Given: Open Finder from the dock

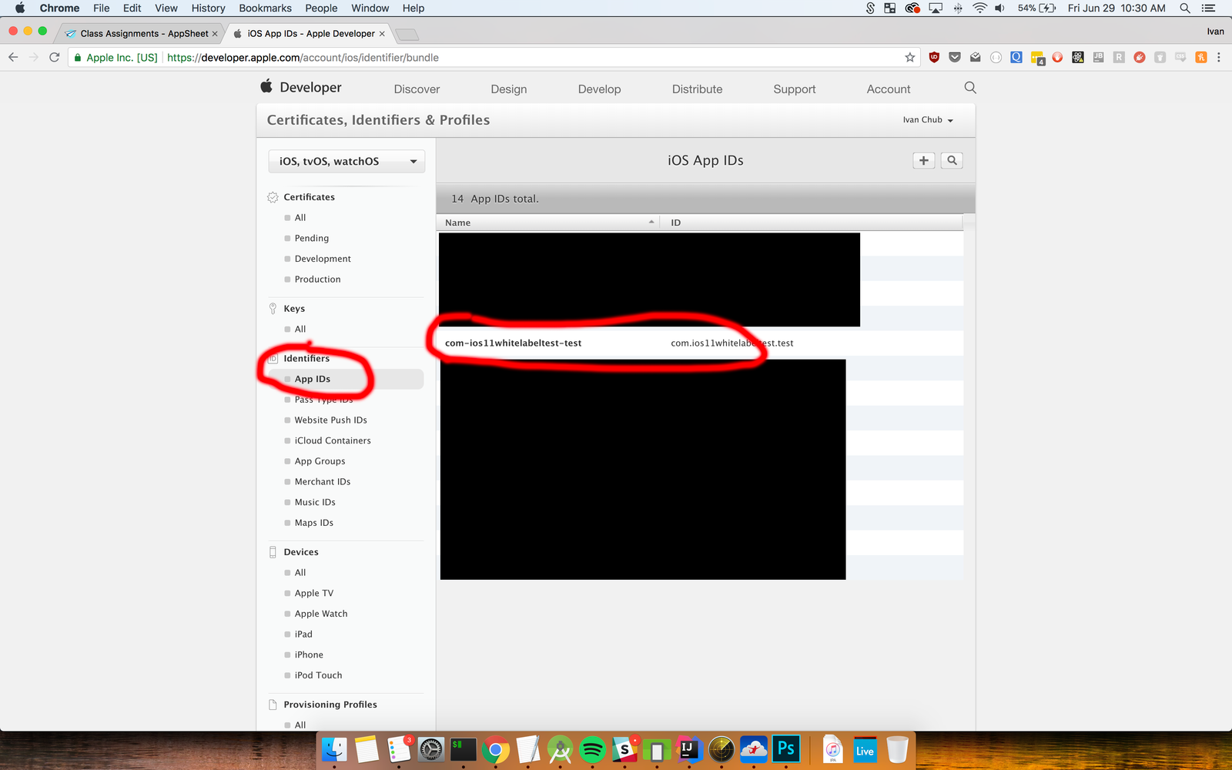Looking at the screenshot, I should [x=334, y=749].
